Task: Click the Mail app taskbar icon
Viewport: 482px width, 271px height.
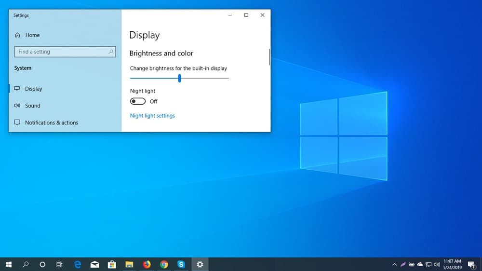Action: pyautogui.click(x=95, y=264)
